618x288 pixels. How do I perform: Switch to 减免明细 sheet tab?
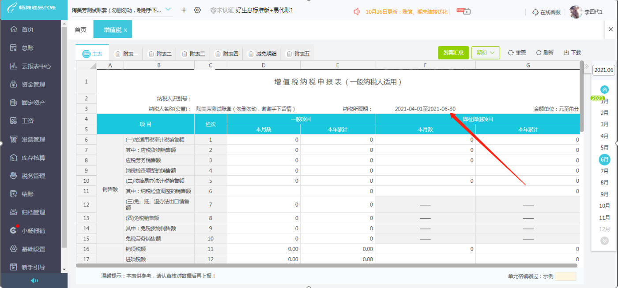(262, 54)
